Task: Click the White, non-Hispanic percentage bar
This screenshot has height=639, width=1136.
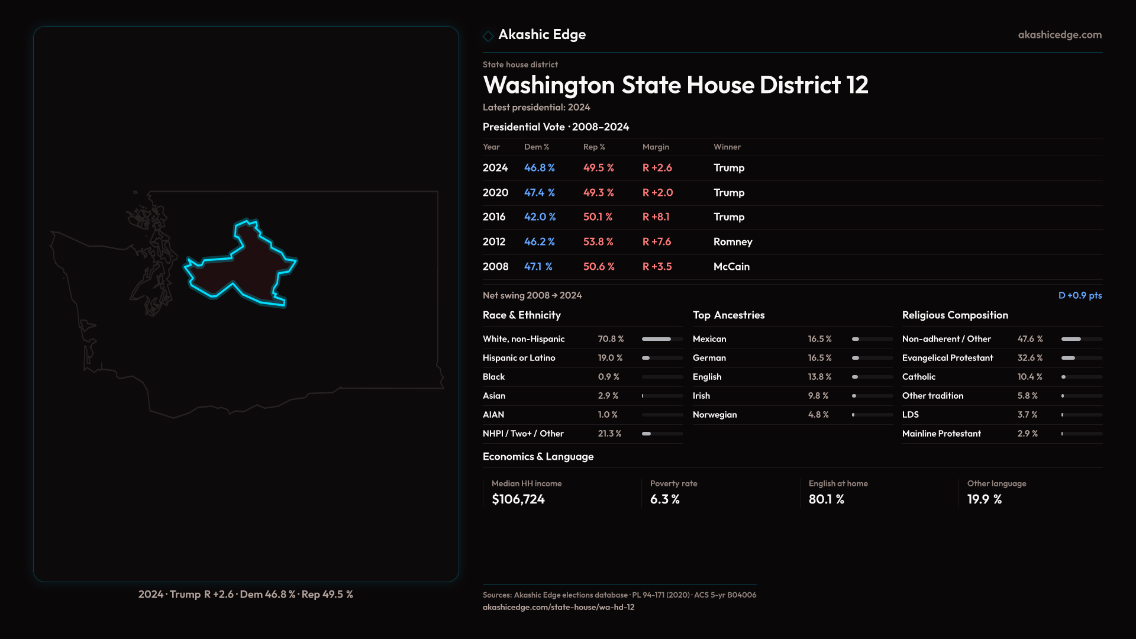Action: [662, 339]
